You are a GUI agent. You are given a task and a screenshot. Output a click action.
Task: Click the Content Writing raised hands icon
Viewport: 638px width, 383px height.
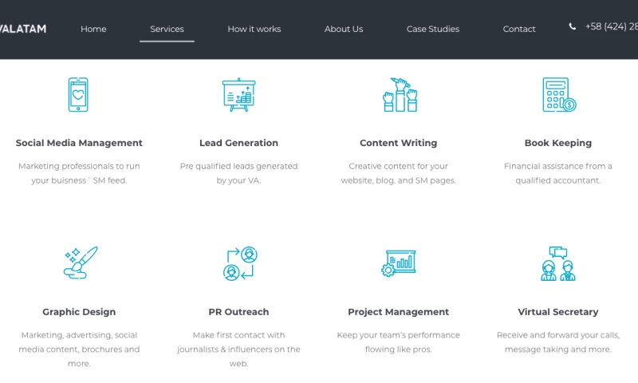[400, 94]
